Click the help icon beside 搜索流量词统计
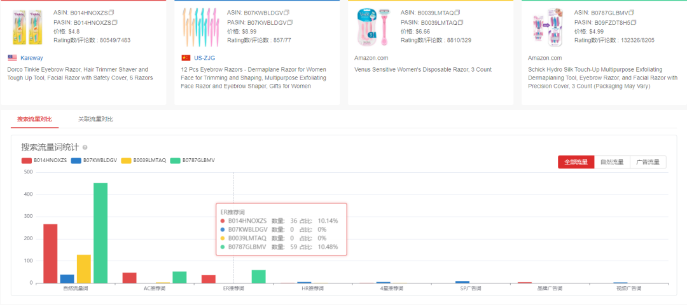Image resolution: width=687 pixels, height=305 pixels. coord(85,147)
